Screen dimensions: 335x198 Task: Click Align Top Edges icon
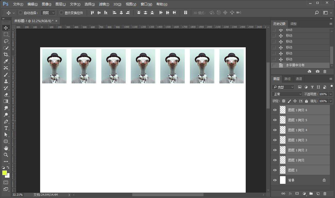click(x=92, y=13)
